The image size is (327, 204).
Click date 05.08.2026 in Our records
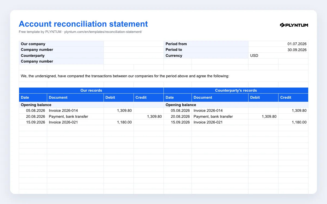pos(36,111)
